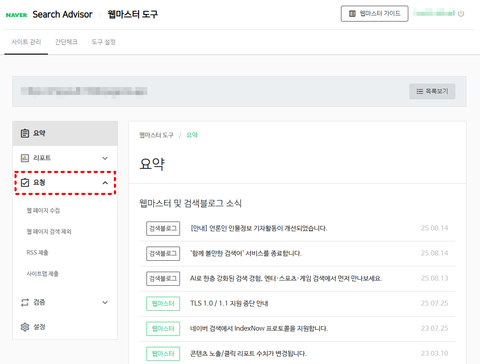
Task: Open Search Advisor home link
Action: [x=62, y=15]
